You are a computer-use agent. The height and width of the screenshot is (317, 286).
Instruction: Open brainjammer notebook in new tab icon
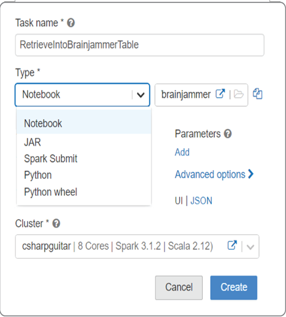click(220, 94)
